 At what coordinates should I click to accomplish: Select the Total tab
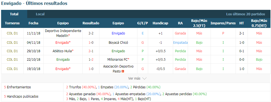pos(14,14)
